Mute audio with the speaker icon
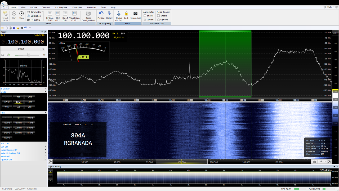 click(x=8, y=55)
